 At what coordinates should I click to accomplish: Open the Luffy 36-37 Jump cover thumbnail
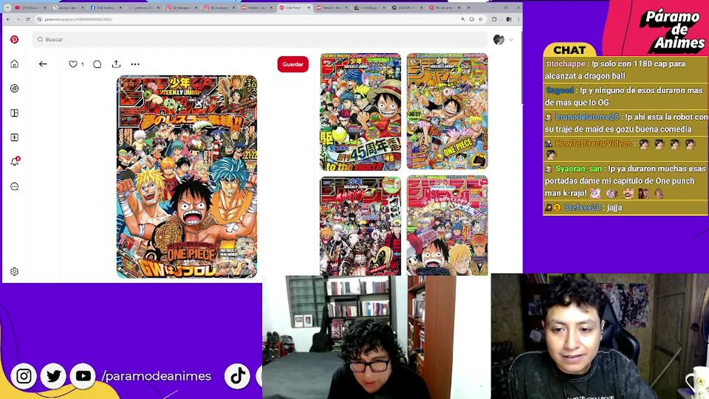click(447, 111)
